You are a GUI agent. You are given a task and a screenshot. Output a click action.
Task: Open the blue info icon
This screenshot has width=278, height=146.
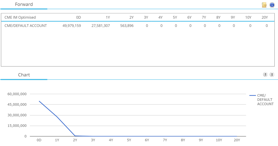[272, 5]
